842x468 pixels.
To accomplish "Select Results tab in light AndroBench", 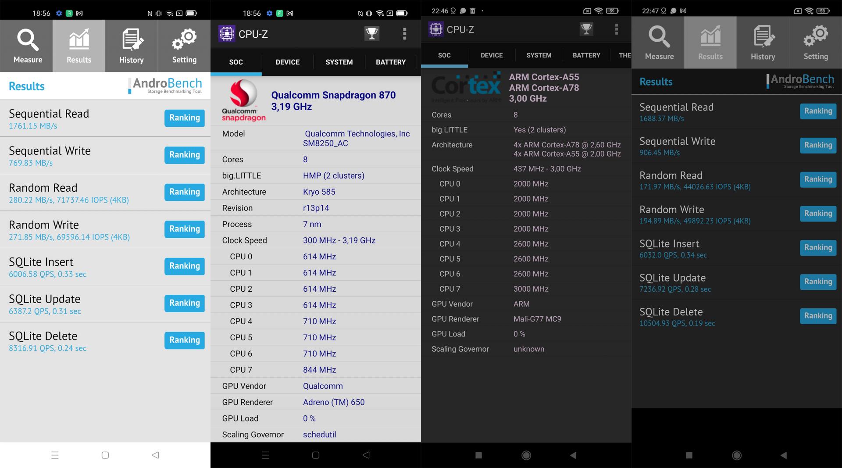I will click(79, 46).
